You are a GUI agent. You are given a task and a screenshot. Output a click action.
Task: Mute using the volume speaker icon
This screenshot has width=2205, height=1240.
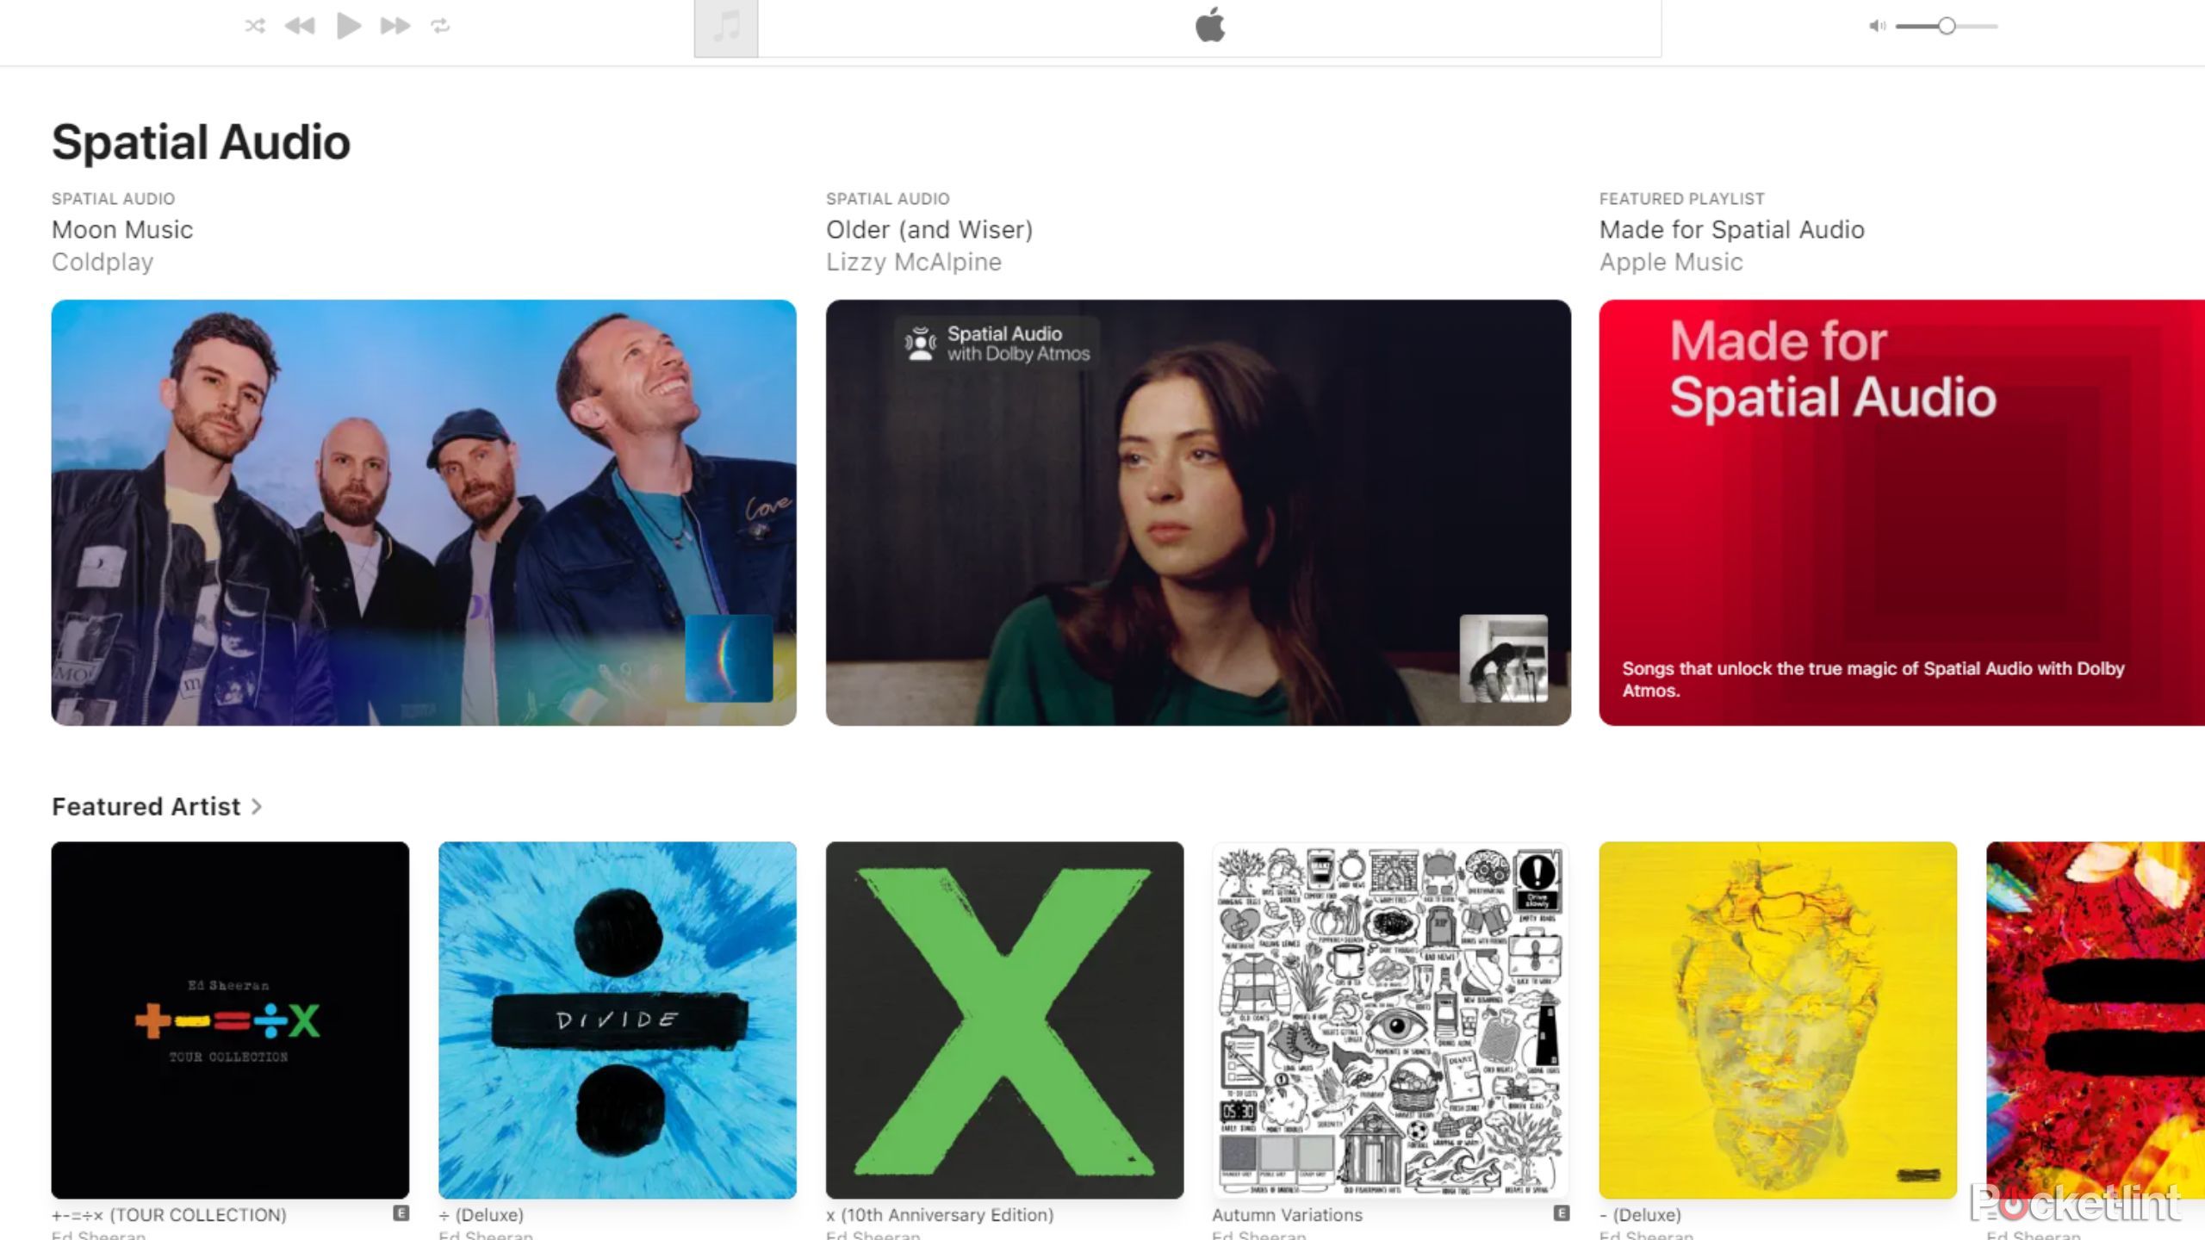[x=1877, y=26]
